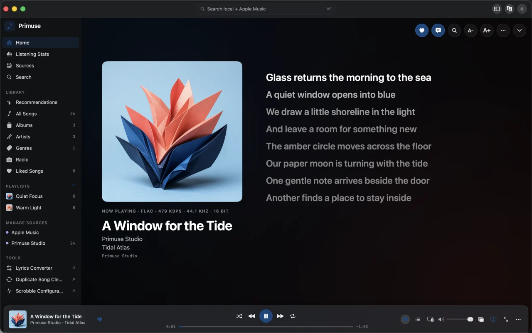
Task: Add a new playlist with the plus icon
Action: pos(74,185)
